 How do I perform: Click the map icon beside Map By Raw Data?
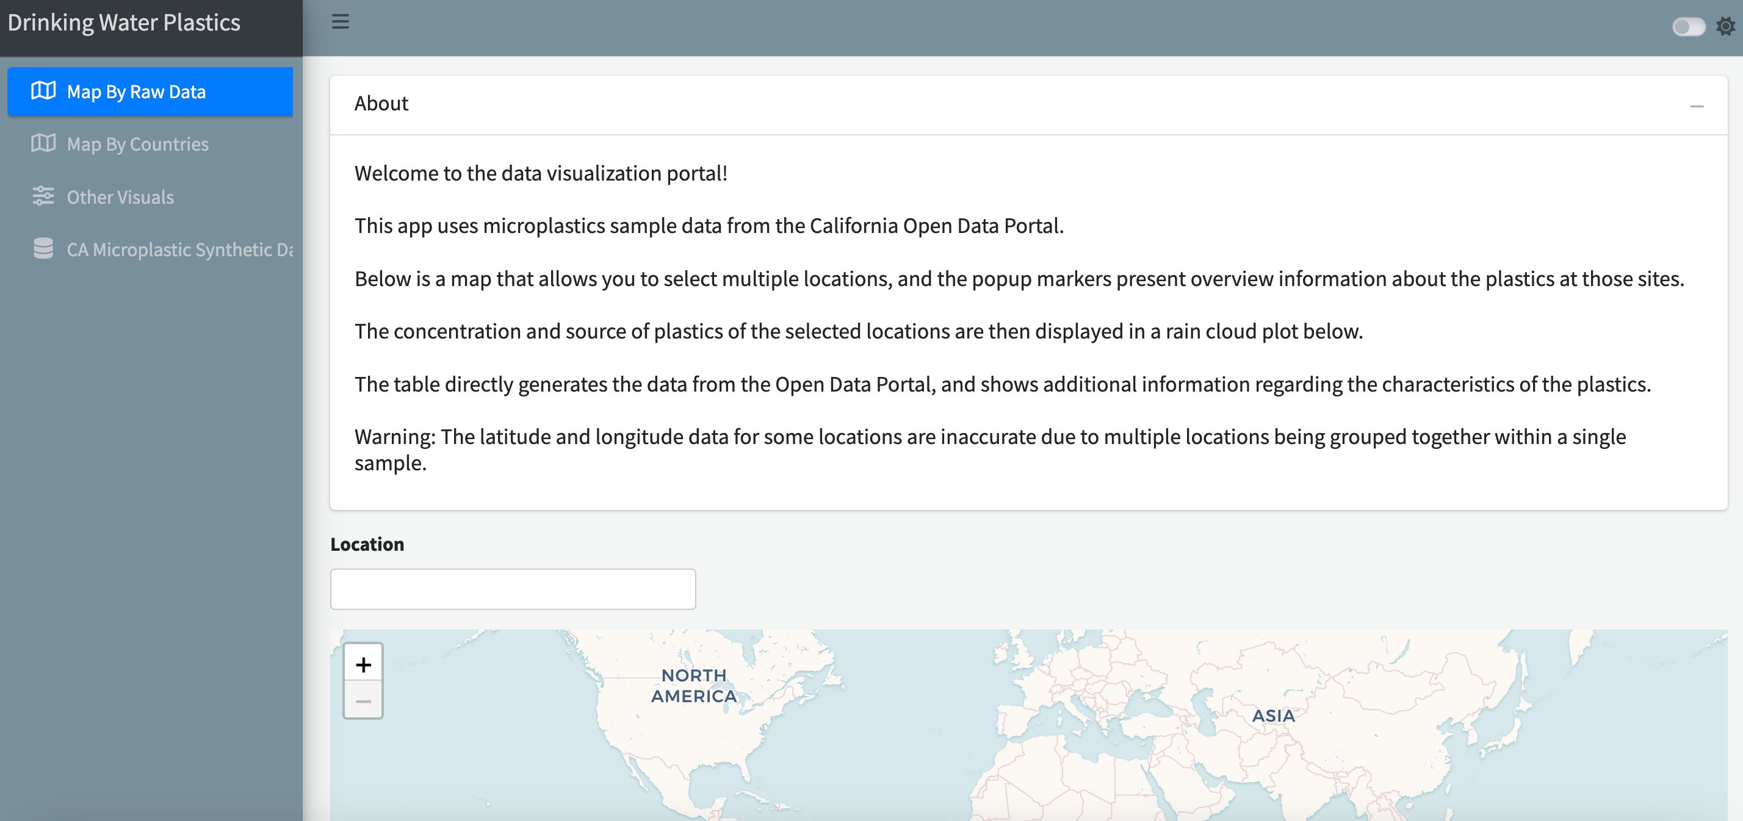click(43, 91)
